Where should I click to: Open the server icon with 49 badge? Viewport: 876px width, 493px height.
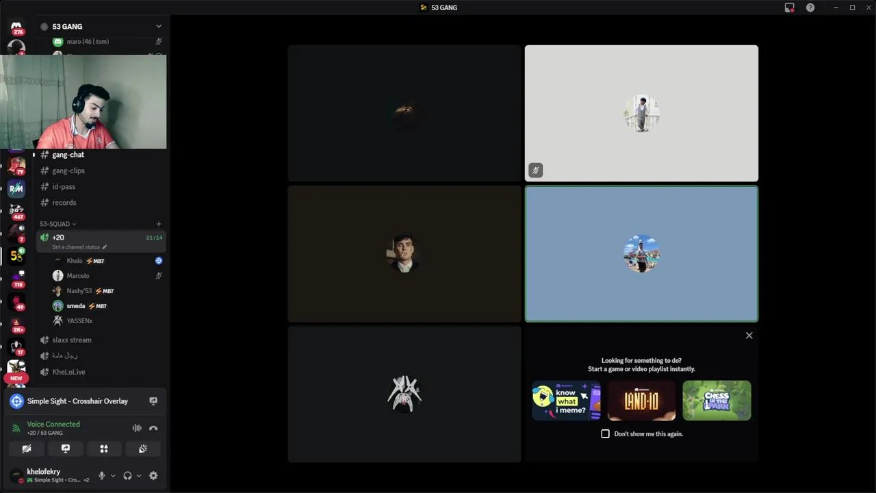16,301
